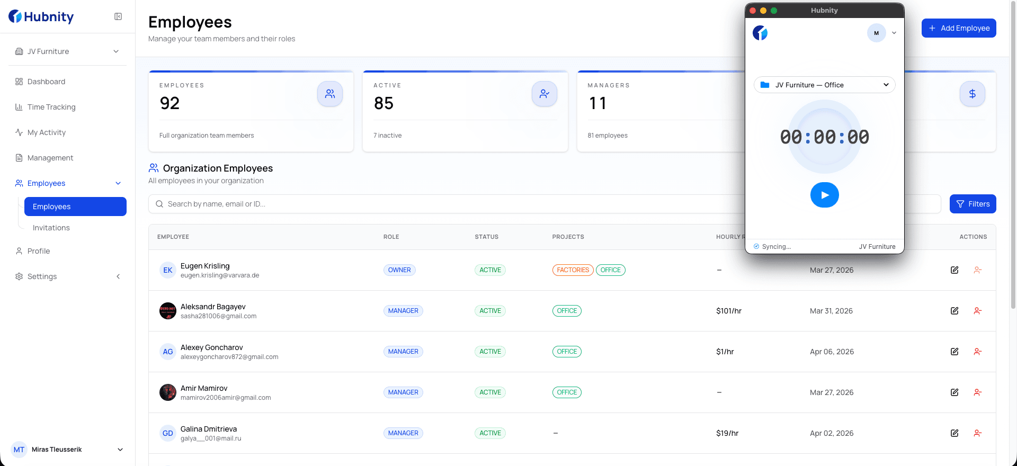
Task: Open Time Tracking section
Action: pyautogui.click(x=51, y=107)
